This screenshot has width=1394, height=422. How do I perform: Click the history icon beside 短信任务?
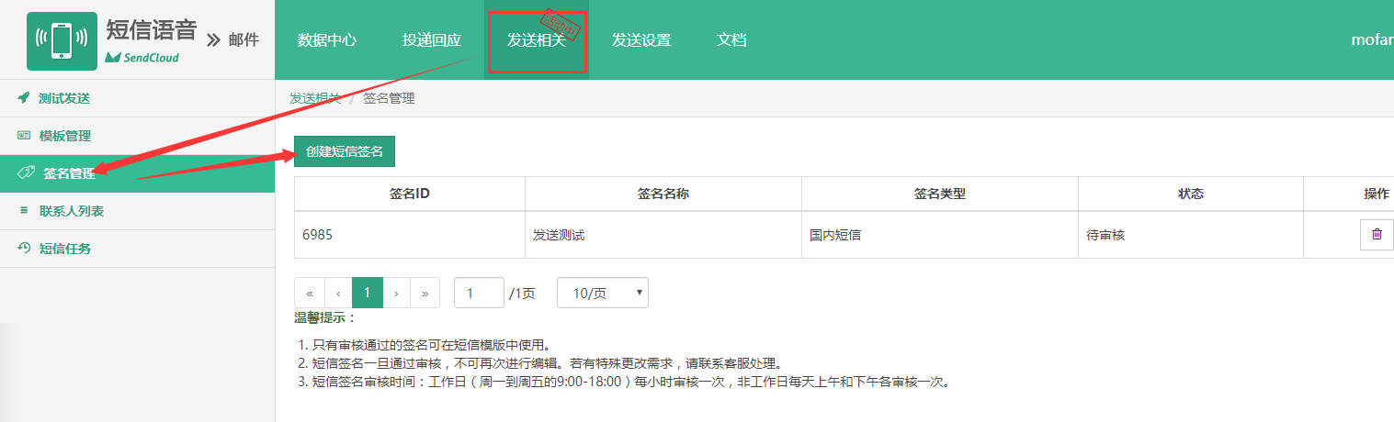point(24,249)
